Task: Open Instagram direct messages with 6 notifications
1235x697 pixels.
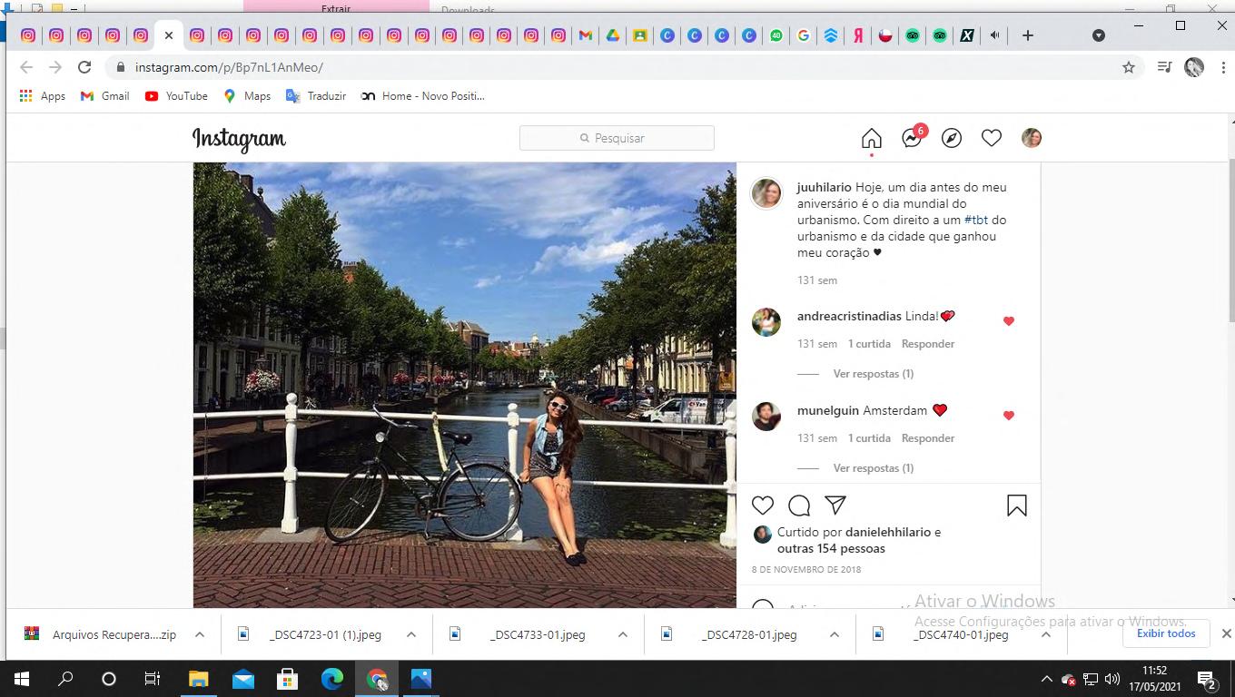Action: tap(913, 137)
